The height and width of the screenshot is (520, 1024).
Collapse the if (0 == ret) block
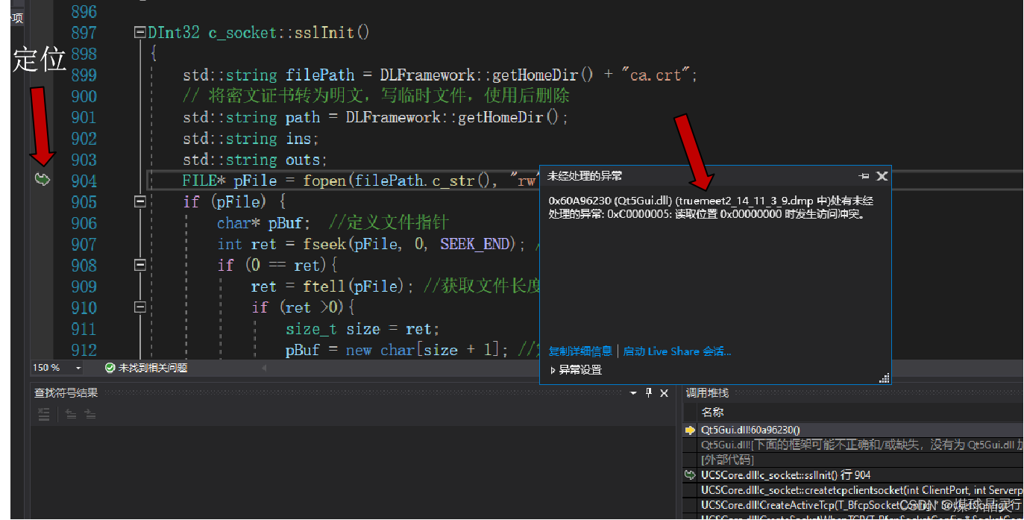139,265
